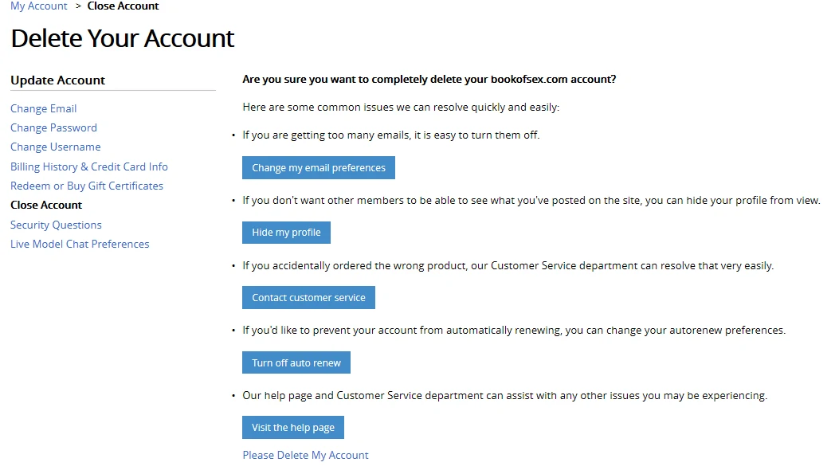
Task: Click the Hide my profile button
Action: 286,233
